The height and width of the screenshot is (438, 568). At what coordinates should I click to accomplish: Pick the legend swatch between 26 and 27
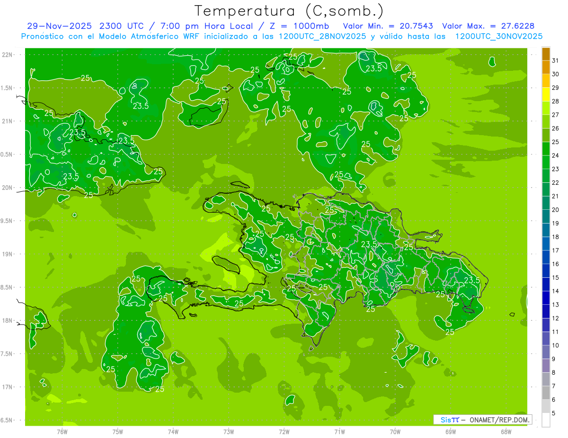(546, 122)
